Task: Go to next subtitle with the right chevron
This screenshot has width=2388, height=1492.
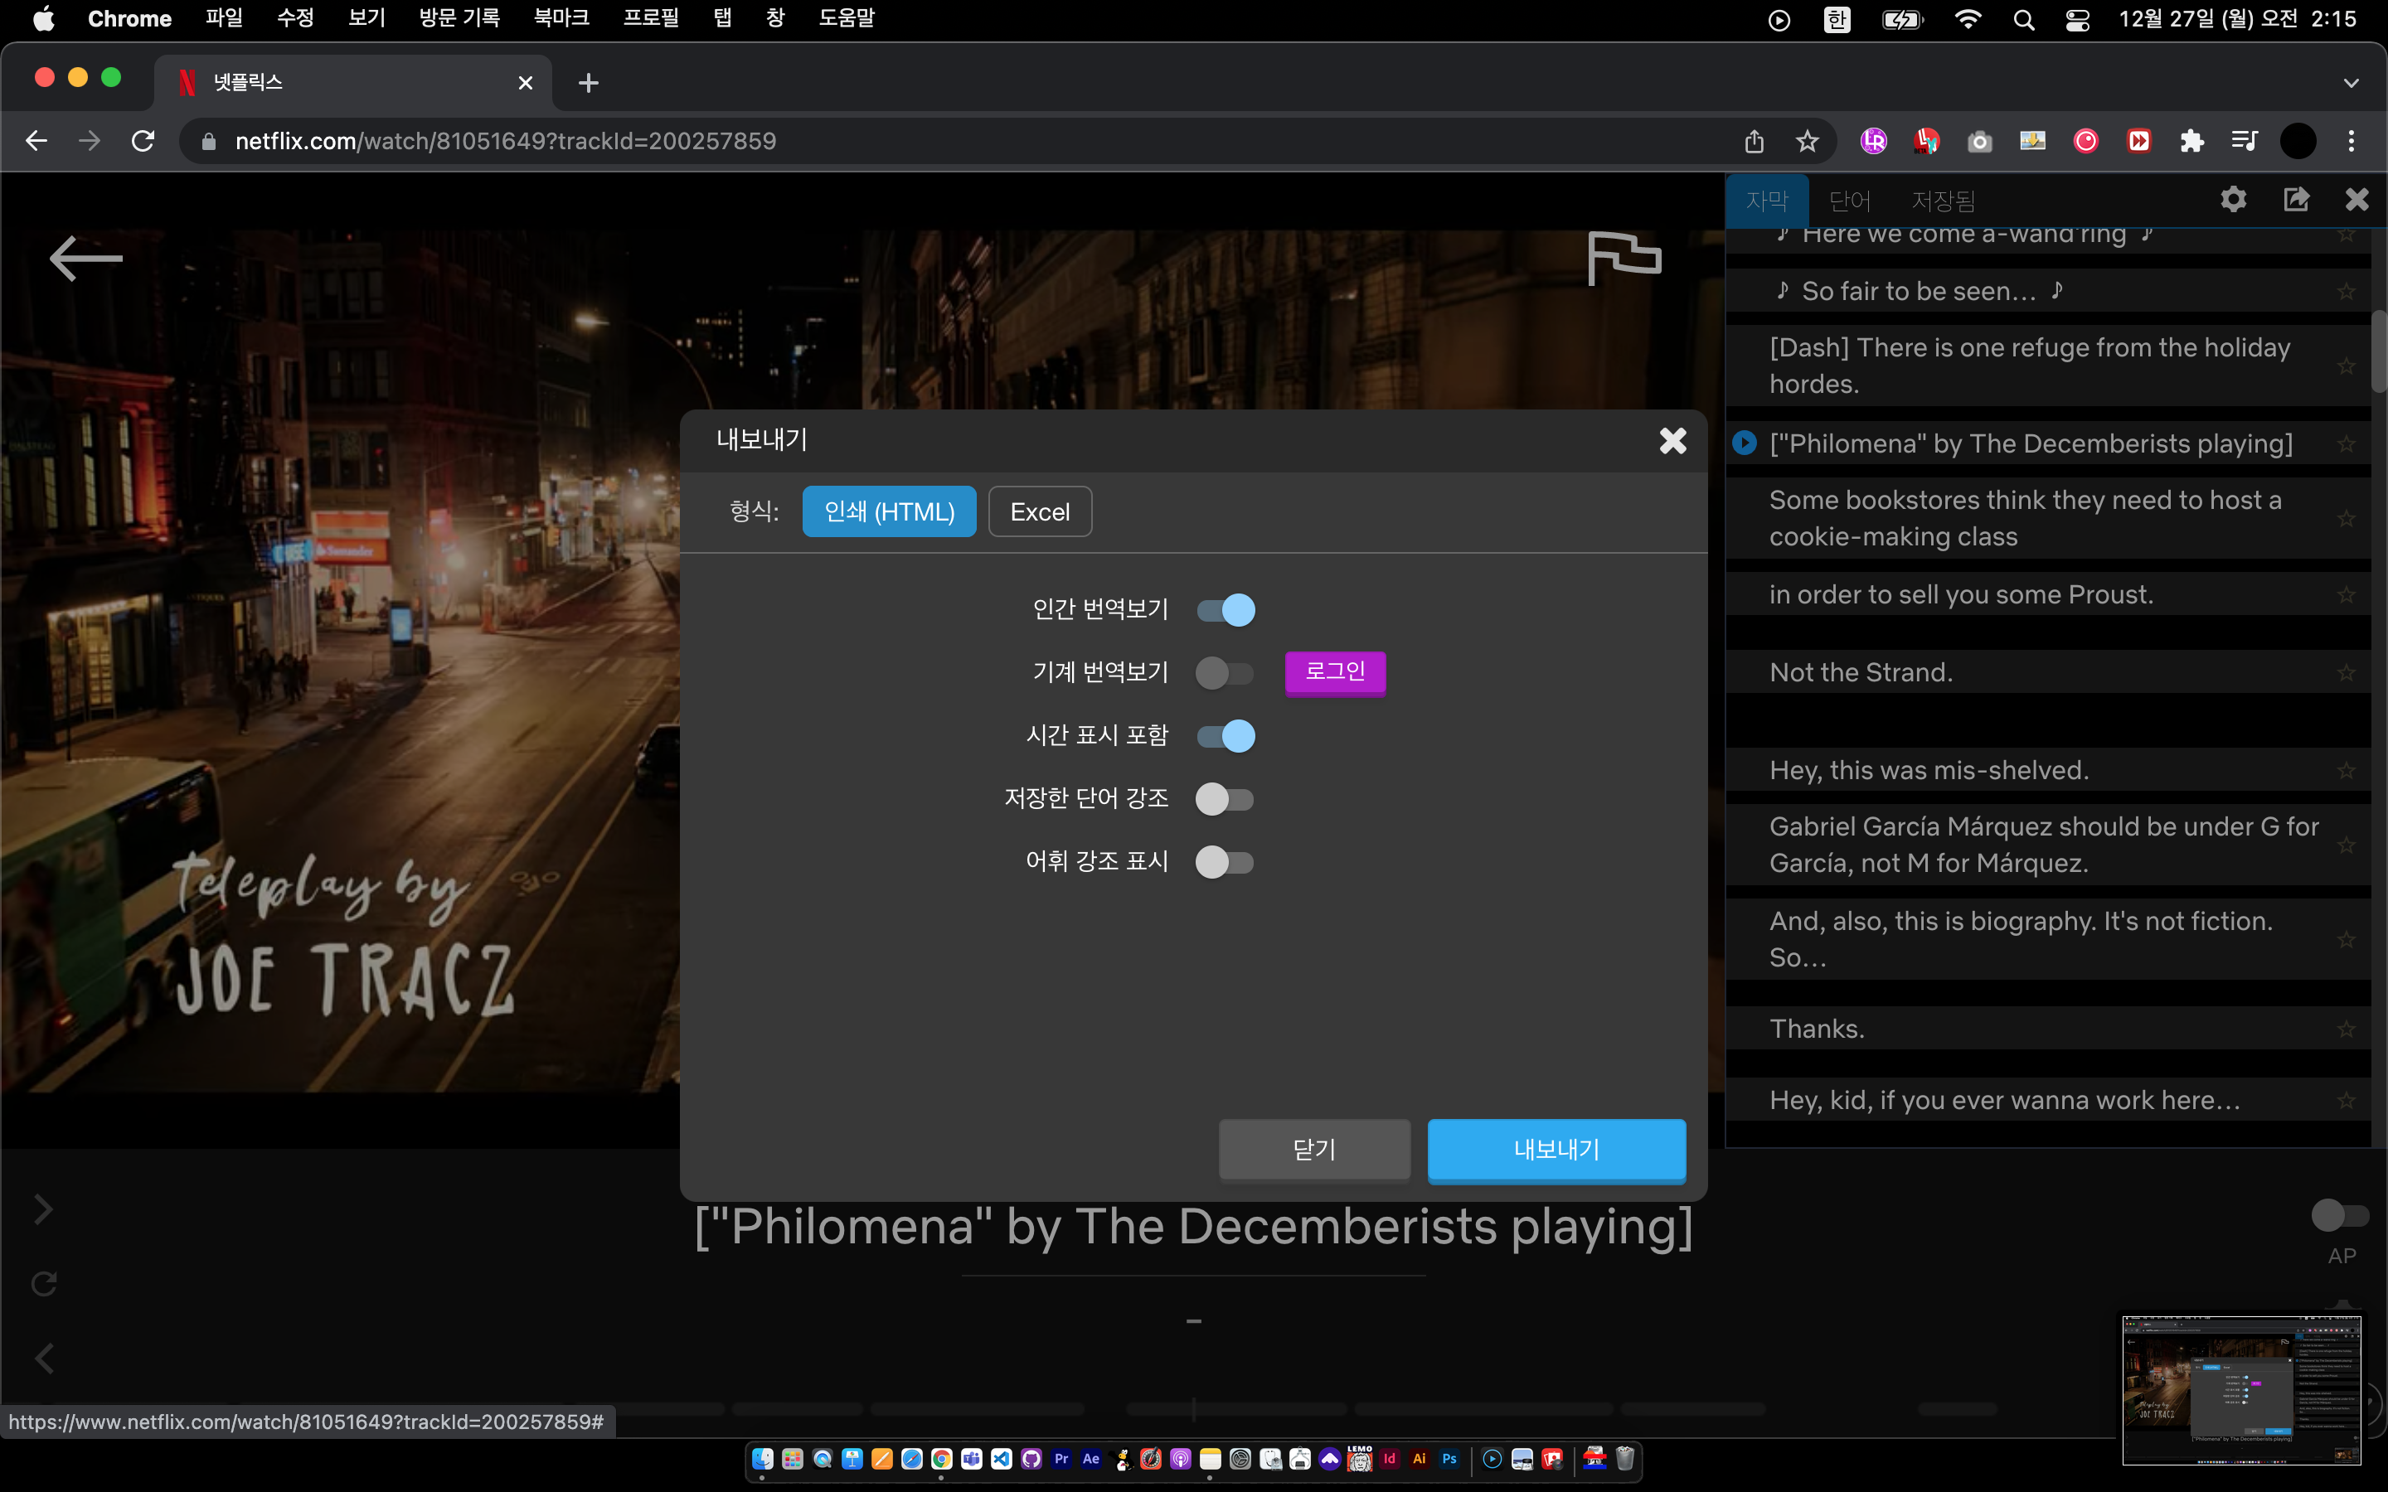Action: (x=43, y=1209)
